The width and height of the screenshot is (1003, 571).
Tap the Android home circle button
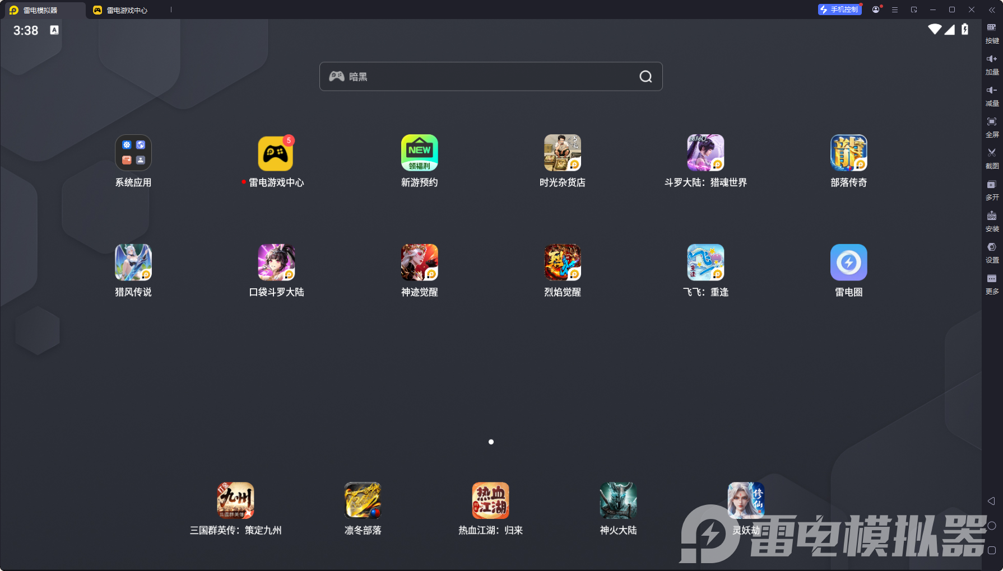(x=992, y=526)
